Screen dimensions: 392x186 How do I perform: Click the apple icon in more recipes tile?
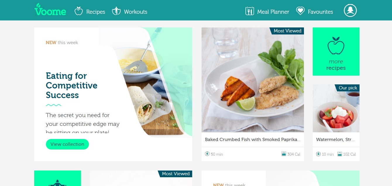point(336,46)
